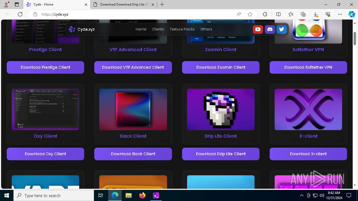
Task: Open the Drip Lite Client preview image
Action: tap(221, 109)
